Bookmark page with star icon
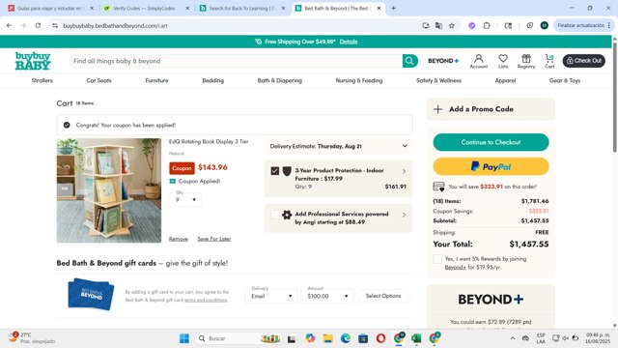The height and width of the screenshot is (348, 618). click(x=452, y=25)
